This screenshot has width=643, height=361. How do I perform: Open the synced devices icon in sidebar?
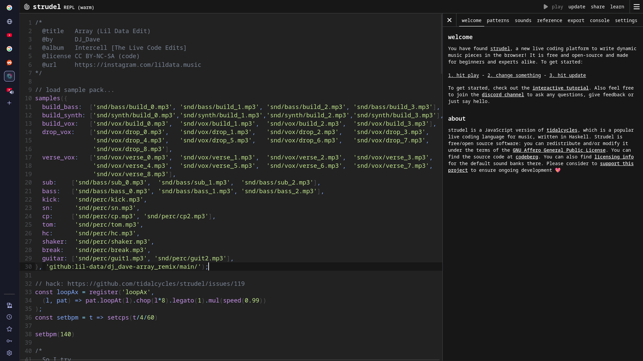pos(9,305)
